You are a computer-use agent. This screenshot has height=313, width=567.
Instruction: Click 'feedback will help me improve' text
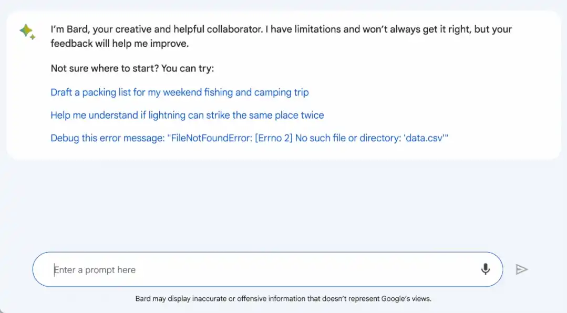(119, 44)
